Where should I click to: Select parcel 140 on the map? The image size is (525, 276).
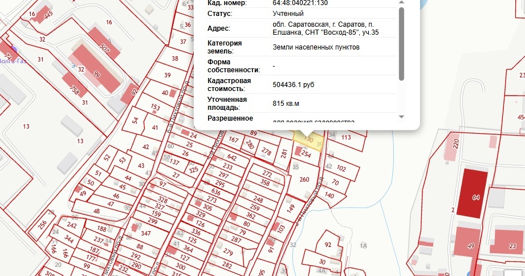[329, 195]
